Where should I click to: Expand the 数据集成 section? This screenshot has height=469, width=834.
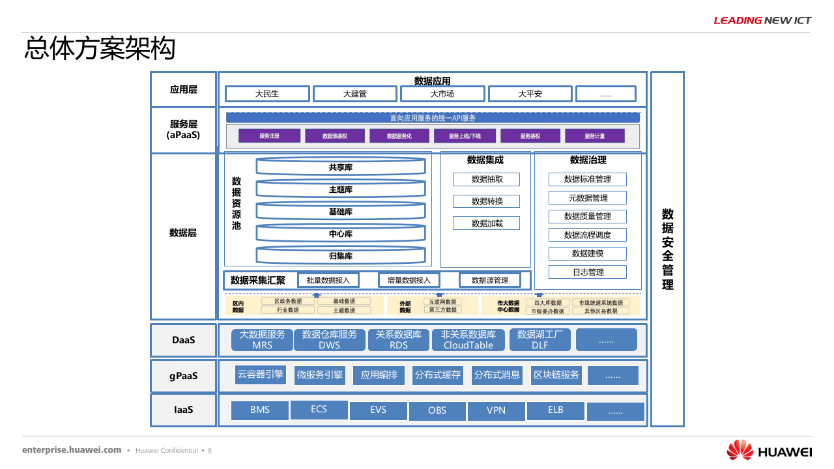click(485, 159)
